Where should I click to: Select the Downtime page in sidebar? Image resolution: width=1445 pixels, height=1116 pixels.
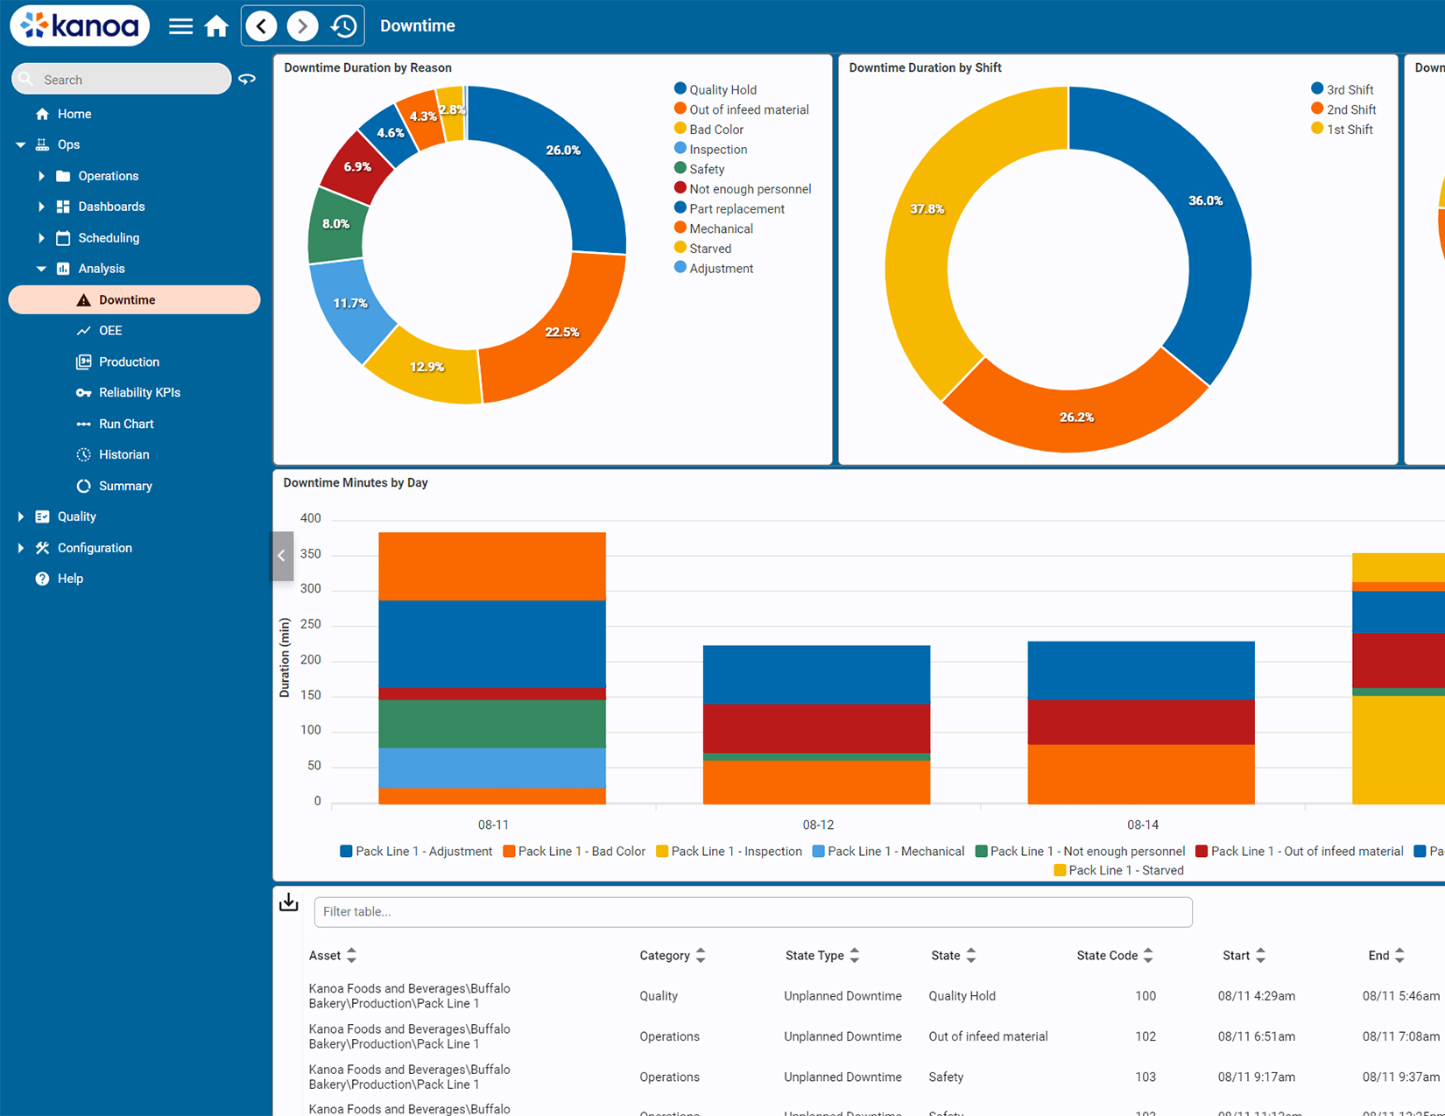135,299
